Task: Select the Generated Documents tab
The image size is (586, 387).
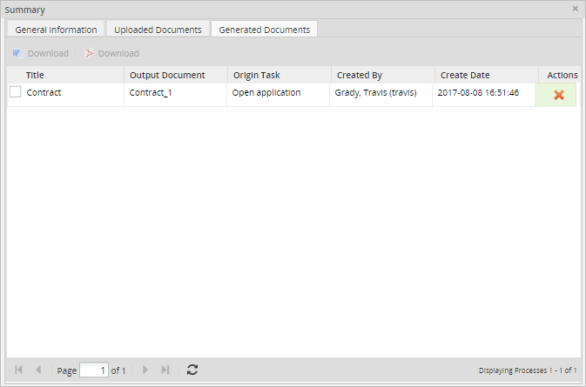Action: [x=264, y=30]
